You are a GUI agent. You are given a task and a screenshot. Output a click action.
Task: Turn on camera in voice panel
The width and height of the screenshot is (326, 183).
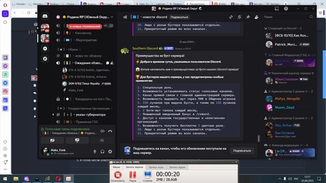pos(52,140)
